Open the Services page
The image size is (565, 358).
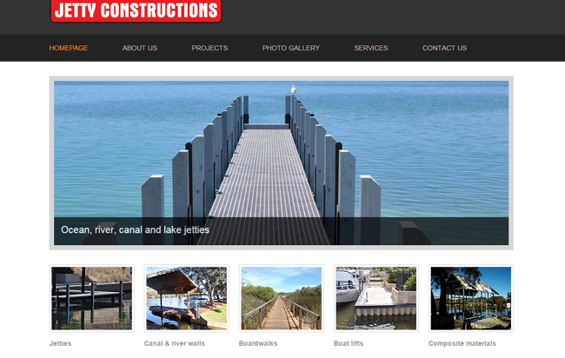371,48
